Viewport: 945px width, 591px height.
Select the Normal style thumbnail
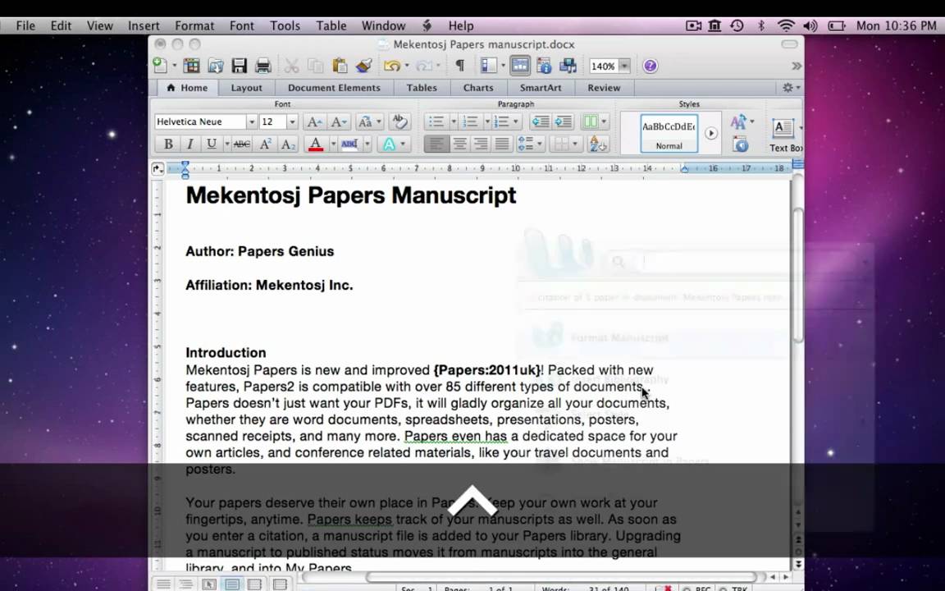(x=669, y=133)
